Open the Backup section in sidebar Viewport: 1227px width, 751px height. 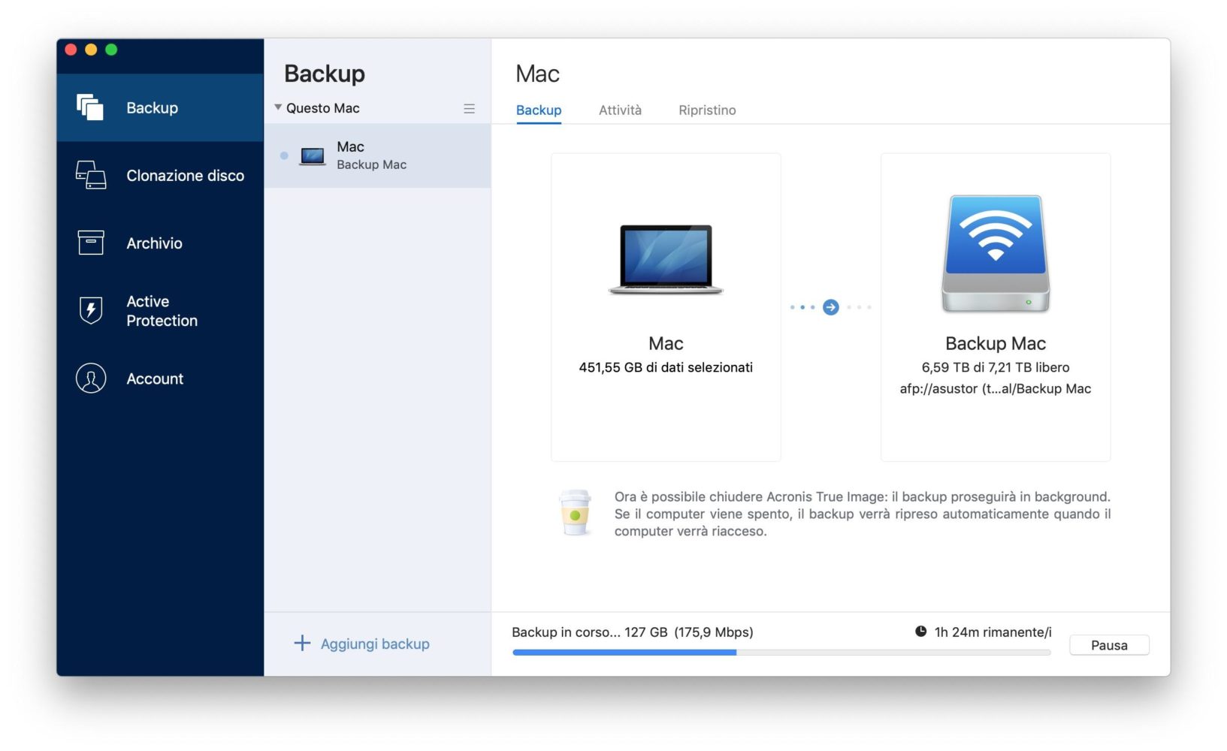coord(160,107)
